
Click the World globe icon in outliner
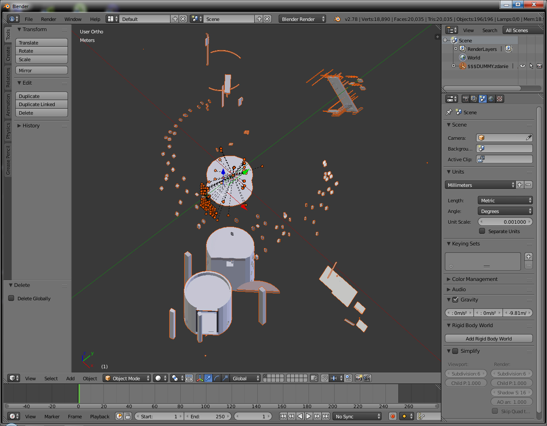point(462,57)
